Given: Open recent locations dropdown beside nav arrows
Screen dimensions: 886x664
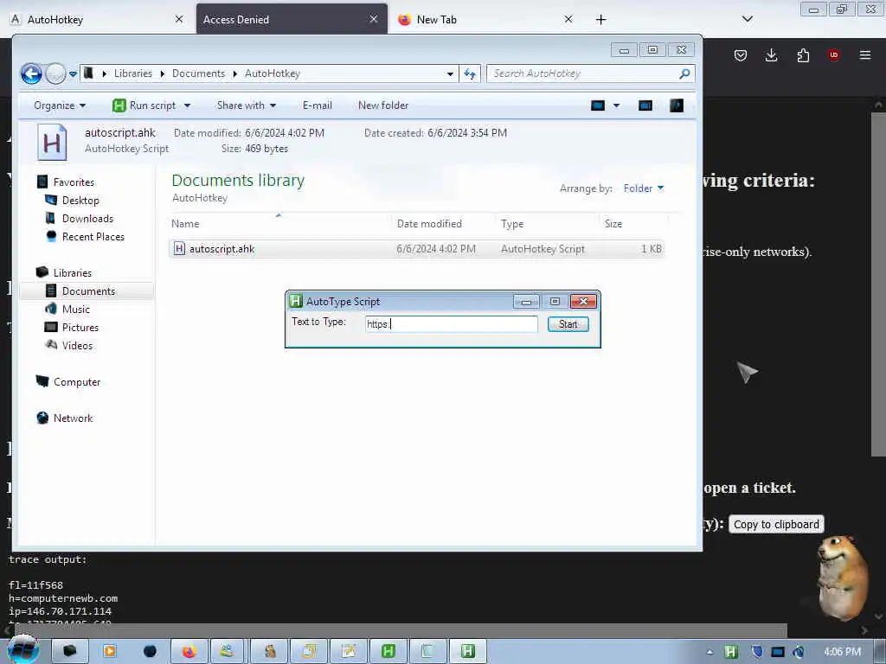Looking at the screenshot, I should click(73, 74).
